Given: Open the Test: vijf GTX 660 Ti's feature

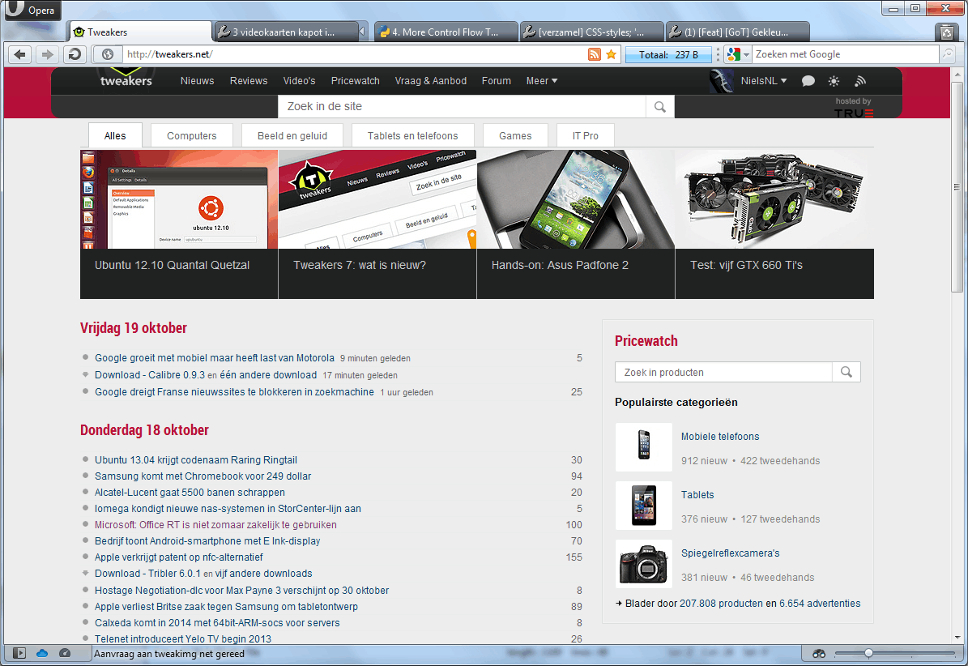Looking at the screenshot, I should [774, 224].
